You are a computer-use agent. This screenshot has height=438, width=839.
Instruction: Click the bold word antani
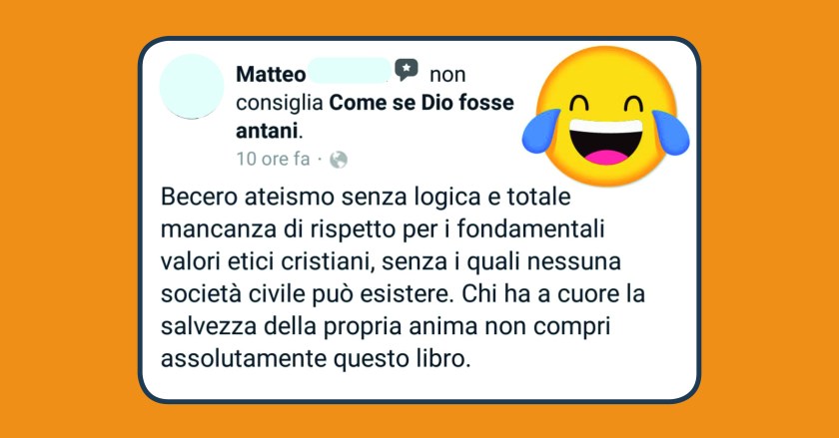[267, 131]
